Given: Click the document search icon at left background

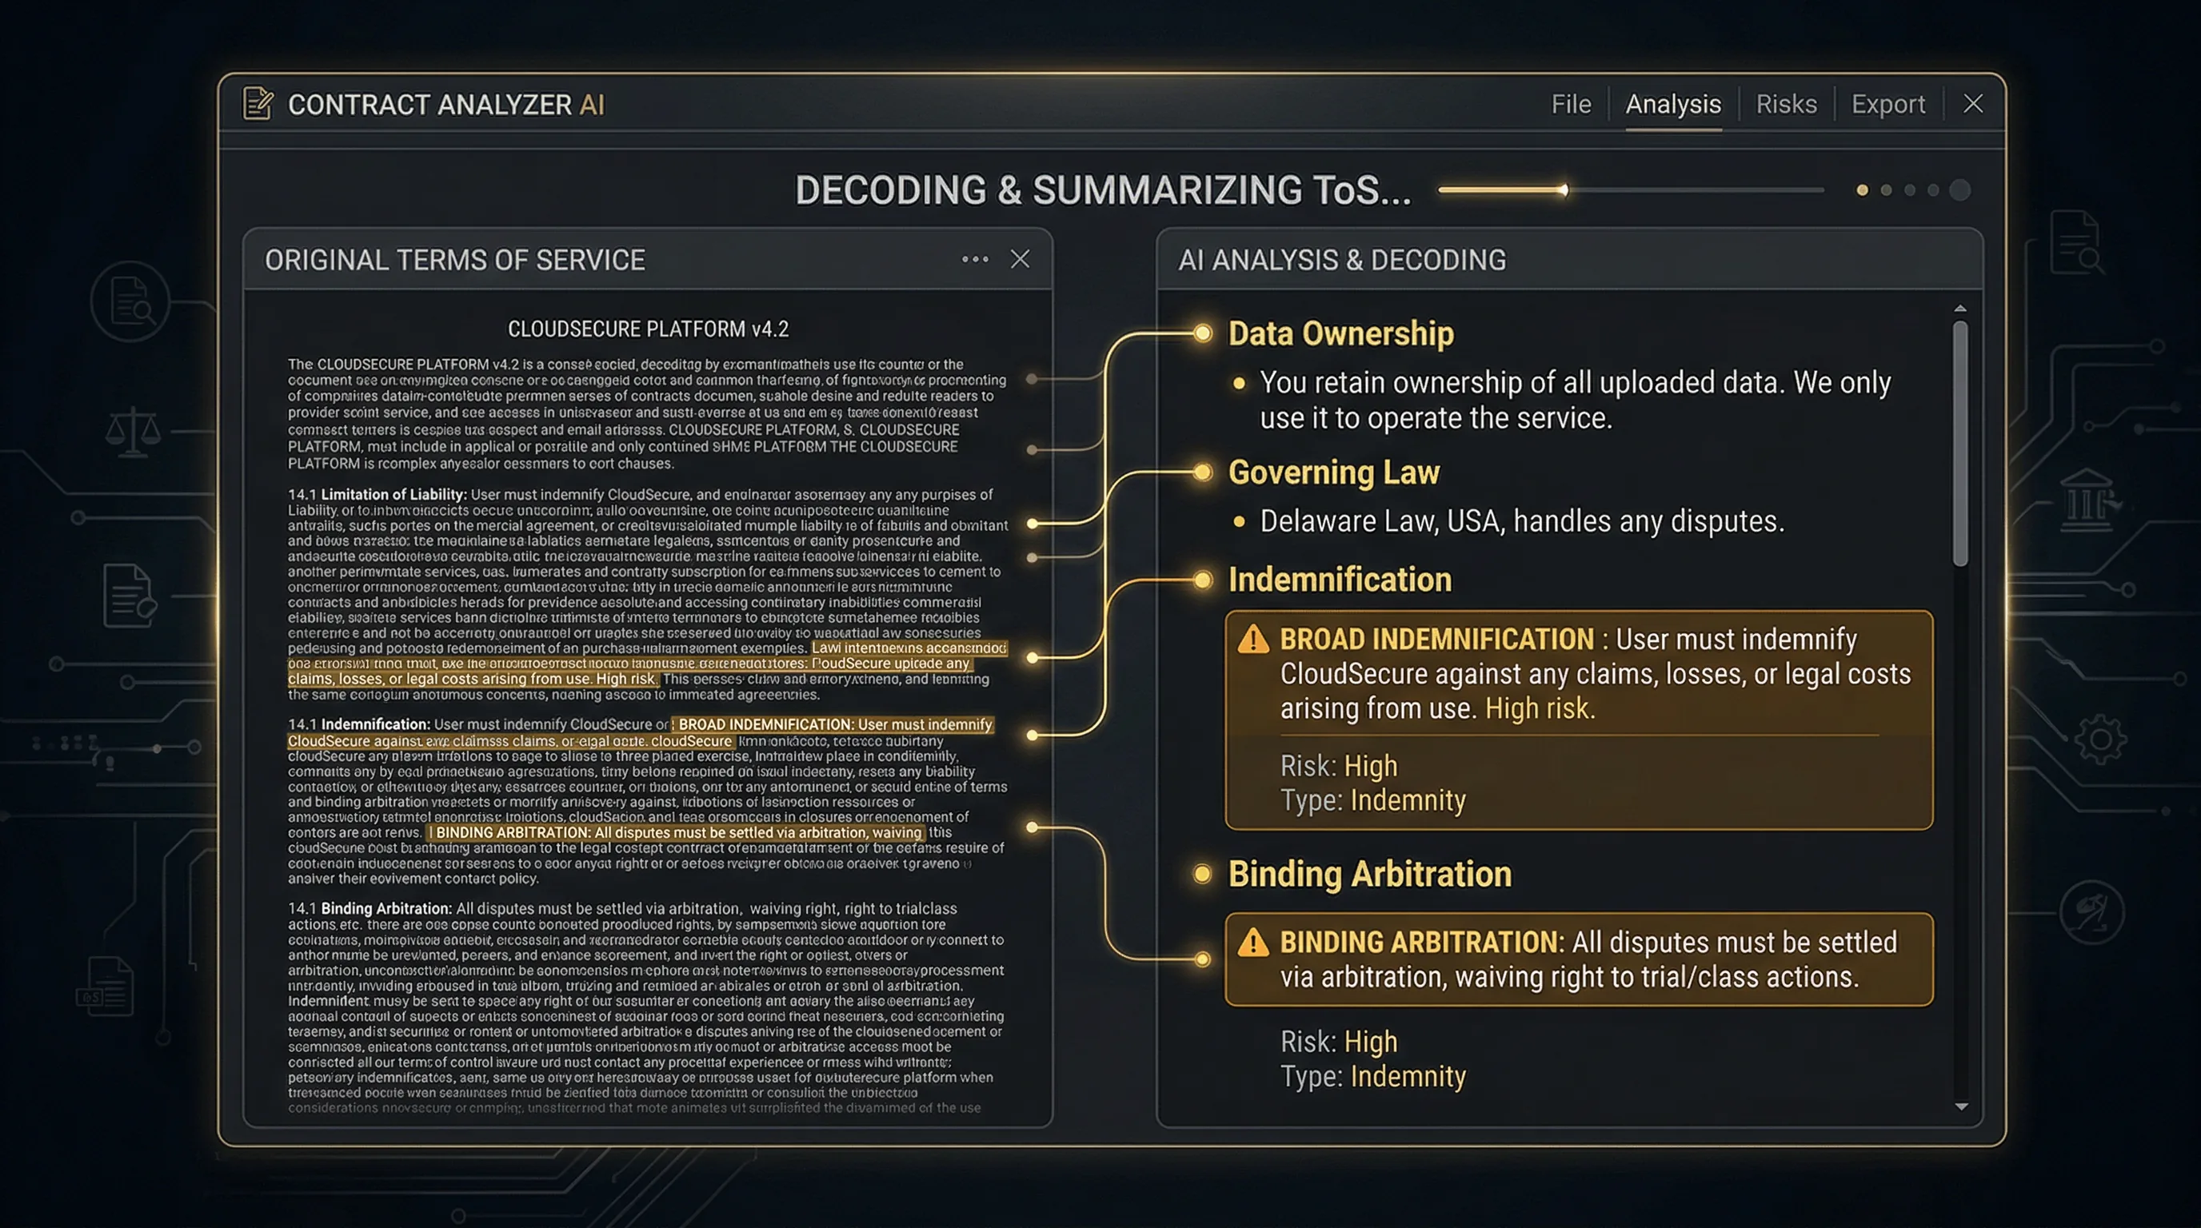Looking at the screenshot, I should [x=130, y=301].
